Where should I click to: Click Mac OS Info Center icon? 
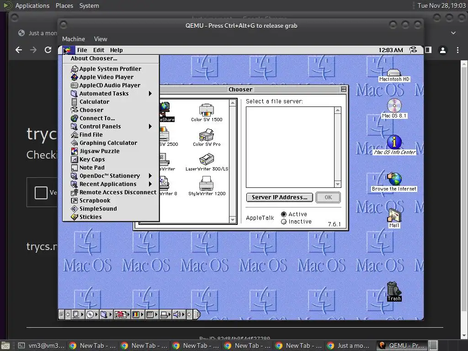tap(394, 145)
